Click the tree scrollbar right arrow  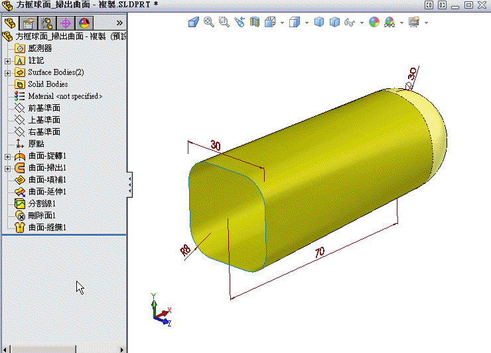tap(122, 349)
